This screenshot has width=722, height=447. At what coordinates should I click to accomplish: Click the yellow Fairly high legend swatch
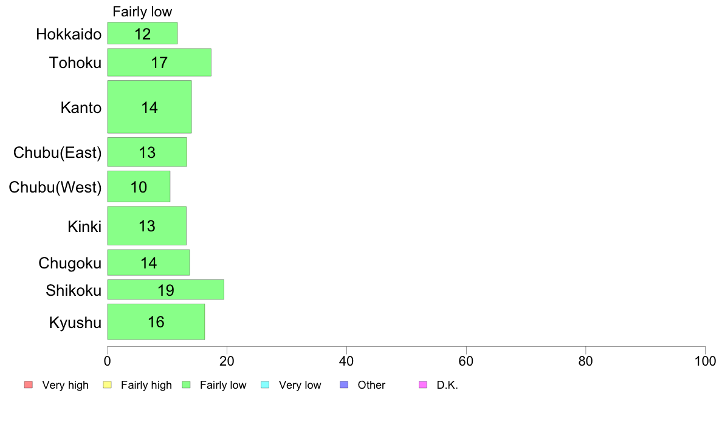(x=107, y=384)
